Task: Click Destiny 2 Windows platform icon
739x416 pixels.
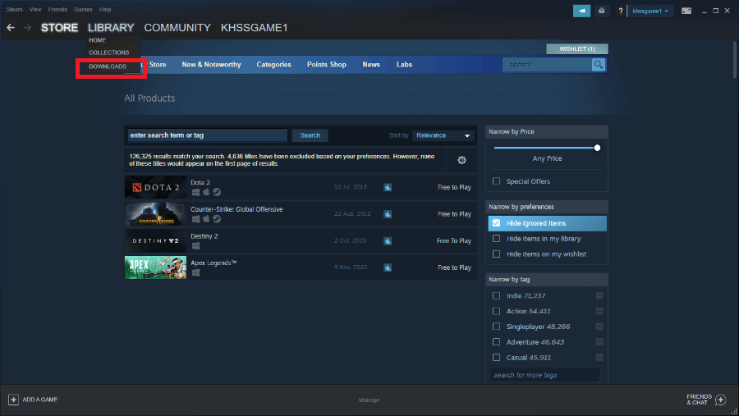Action: (x=195, y=246)
